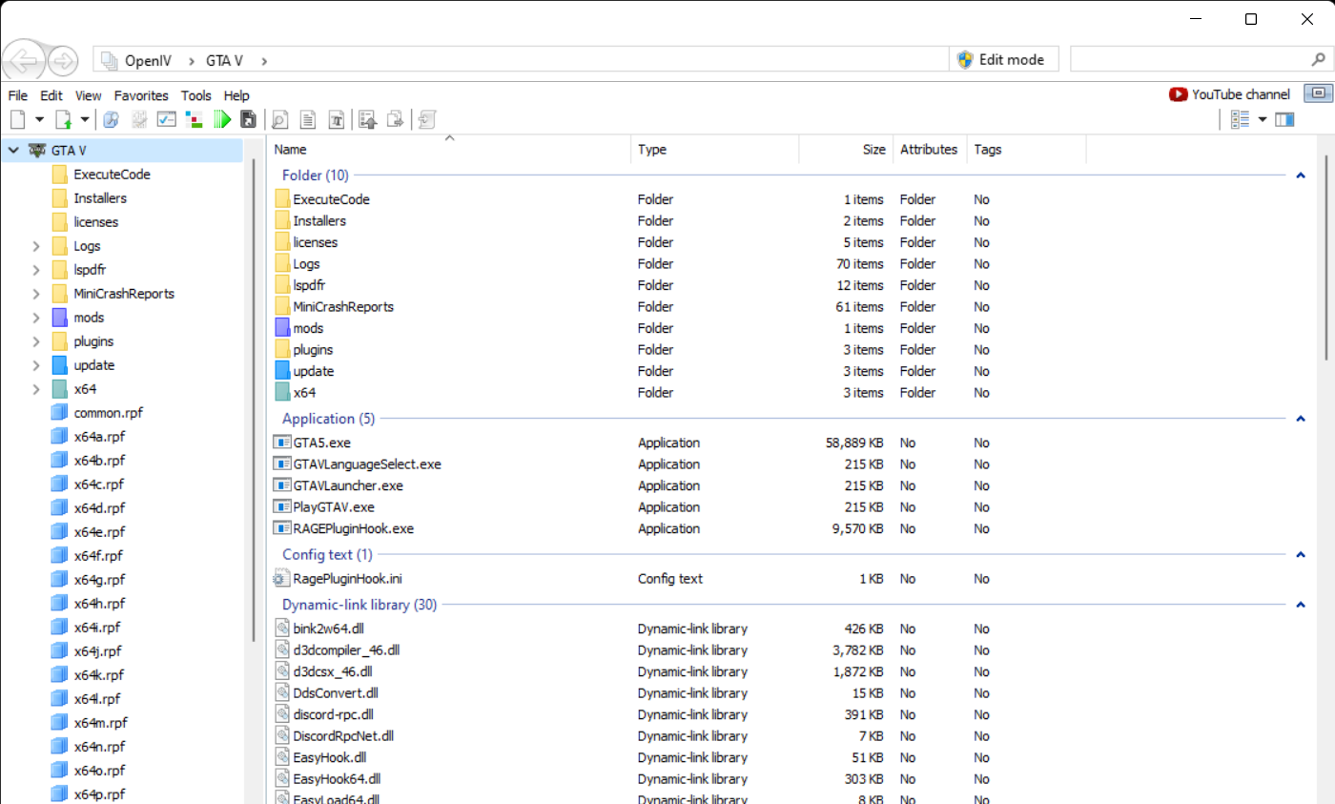Toggle Edit mode on

click(1001, 59)
